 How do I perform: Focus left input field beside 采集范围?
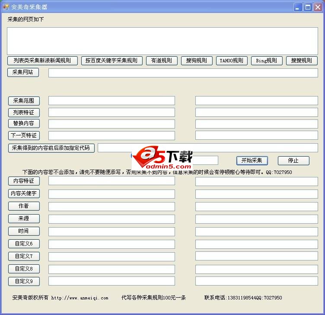[x=112, y=101]
